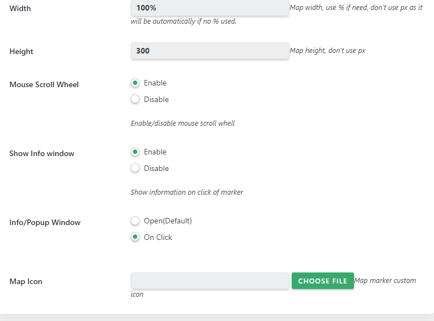Click the 'Enable/disable mouse scroll whell' description
This screenshot has width=434, height=321.
pos(183,123)
